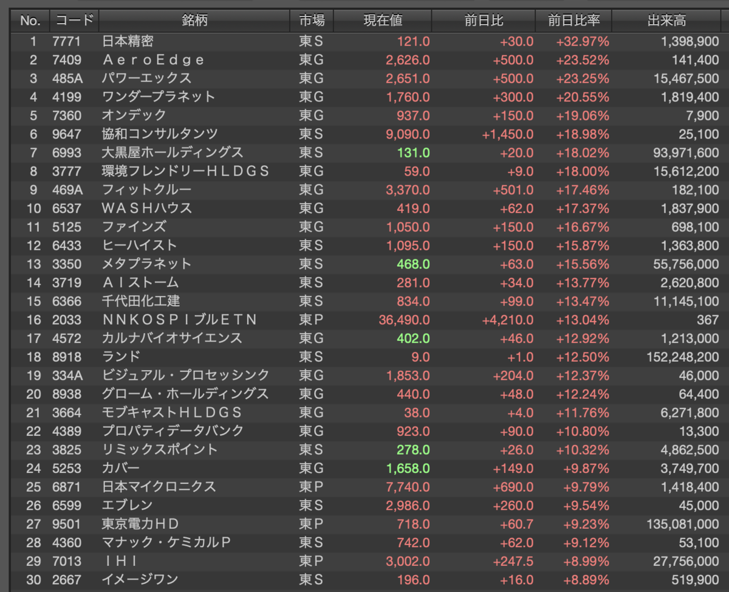
Task: Click the current price 36,490.0
Action: tap(404, 320)
